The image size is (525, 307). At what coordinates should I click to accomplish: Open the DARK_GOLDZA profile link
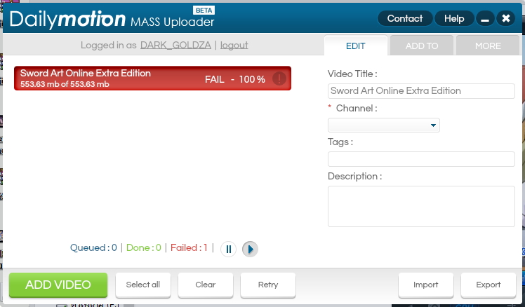coord(175,45)
